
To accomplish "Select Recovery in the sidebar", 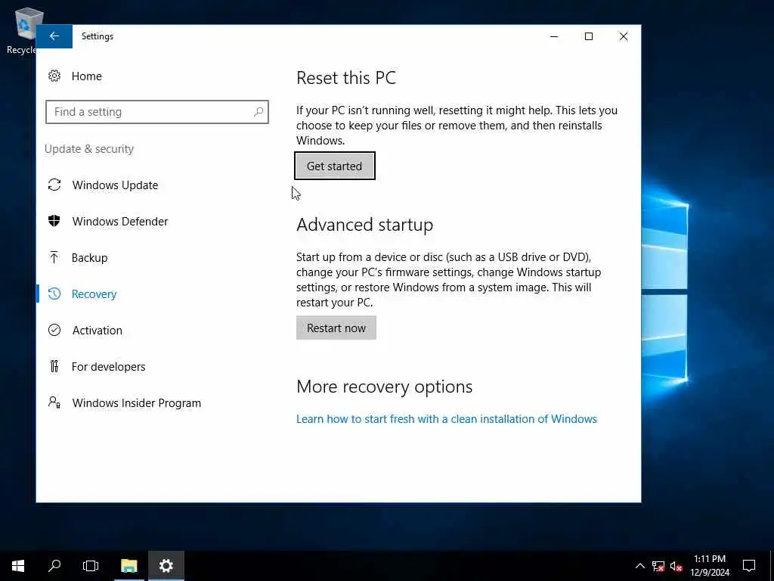I will (94, 294).
